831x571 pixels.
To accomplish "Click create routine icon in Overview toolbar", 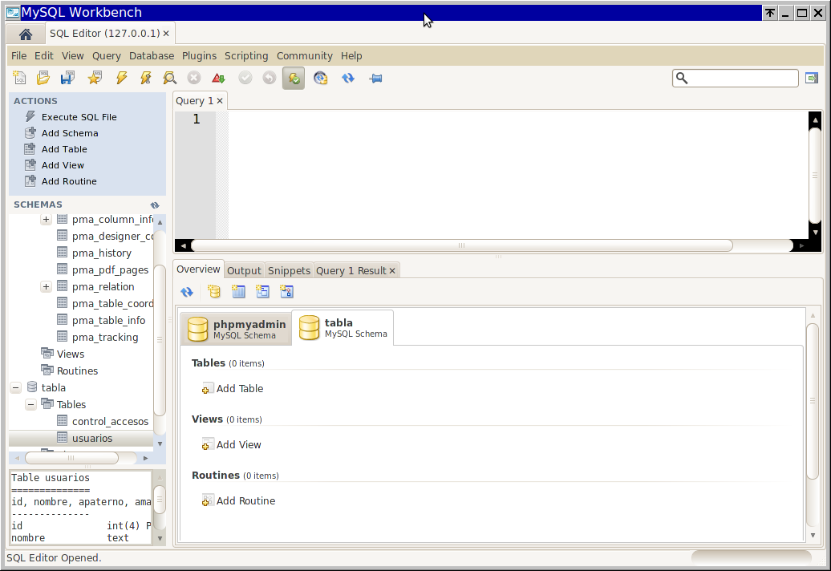I will pos(286,291).
